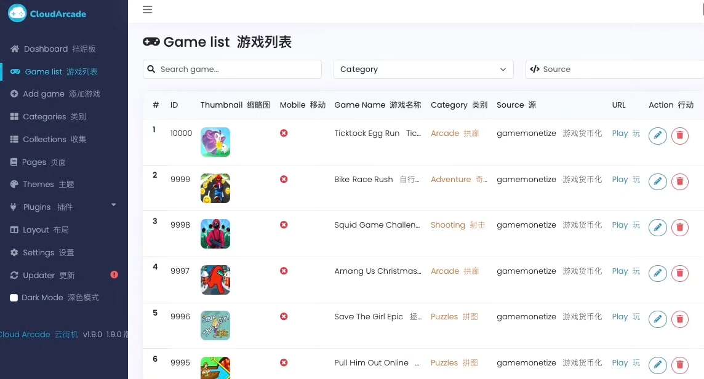Expand the Plugins submenu arrow
Screen dimensions: 704x379
(114, 205)
